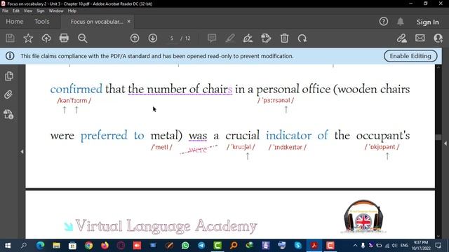
Task: Click the upload to cloud icon
Action: click(x=46, y=38)
